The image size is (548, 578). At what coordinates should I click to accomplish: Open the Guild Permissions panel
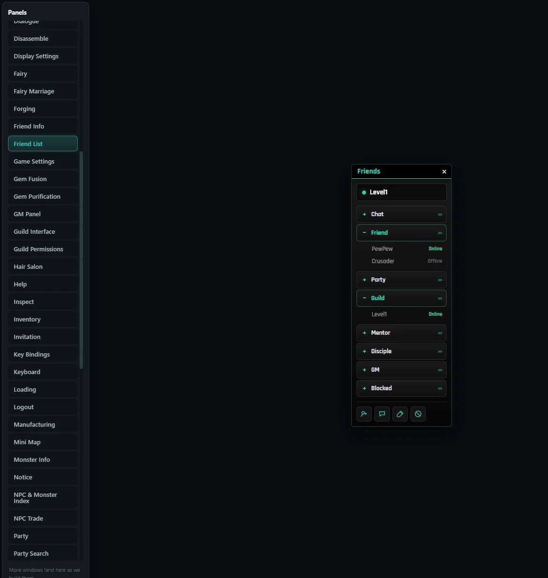click(x=43, y=249)
